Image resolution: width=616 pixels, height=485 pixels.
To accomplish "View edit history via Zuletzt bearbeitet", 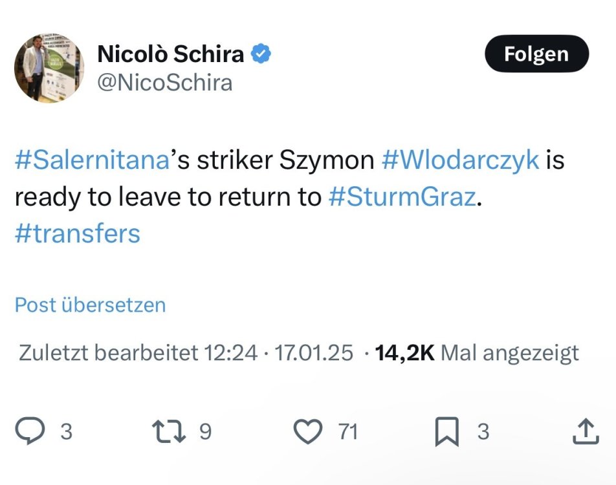I will (x=138, y=353).
